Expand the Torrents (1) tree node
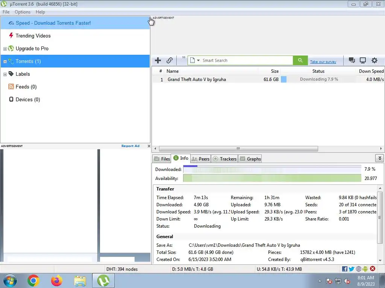 click(x=5, y=61)
